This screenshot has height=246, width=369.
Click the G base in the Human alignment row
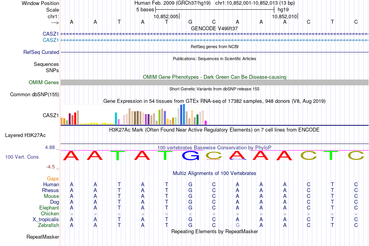(190, 185)
